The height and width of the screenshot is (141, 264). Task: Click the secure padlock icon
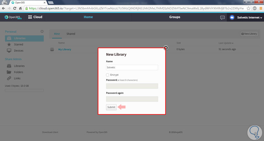click(26, 8)
